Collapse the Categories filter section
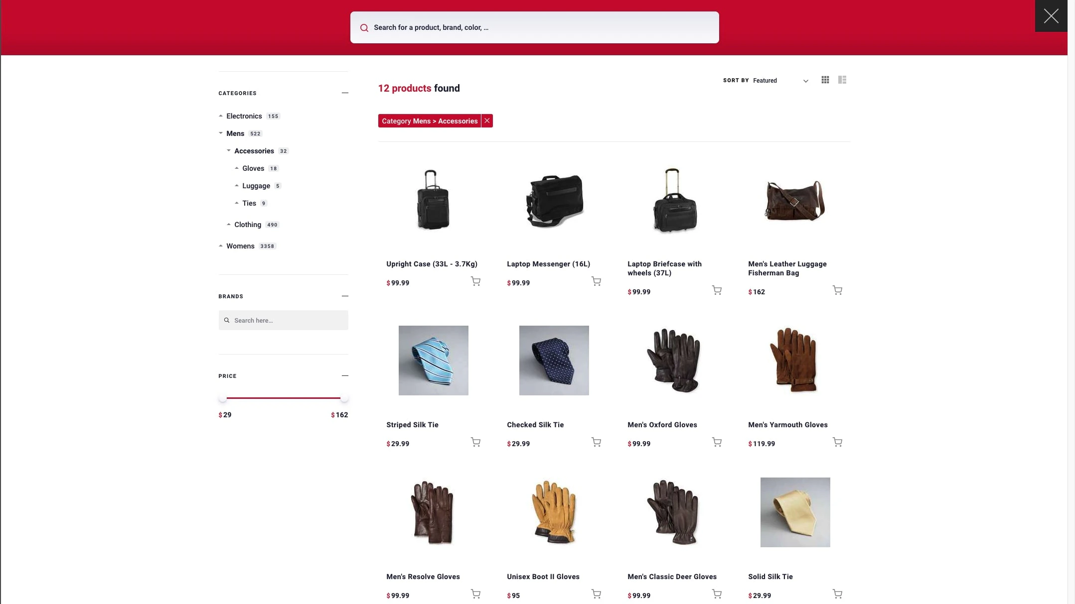The width and height of the screenshot is (1075, 604). [345, 93]
